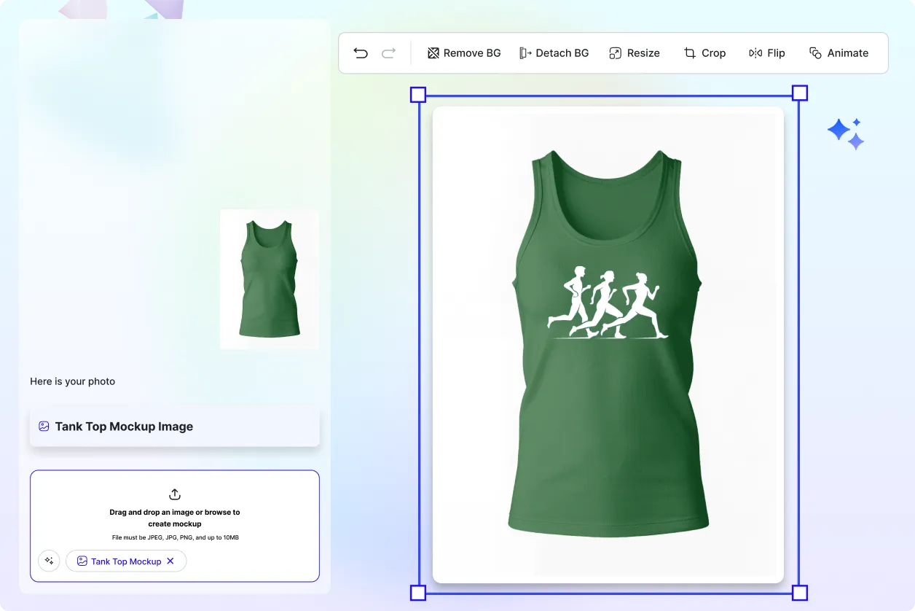Open the Animate tool
Image resolution: width=915 pixels, height=611 pixels.
(839, 52)
